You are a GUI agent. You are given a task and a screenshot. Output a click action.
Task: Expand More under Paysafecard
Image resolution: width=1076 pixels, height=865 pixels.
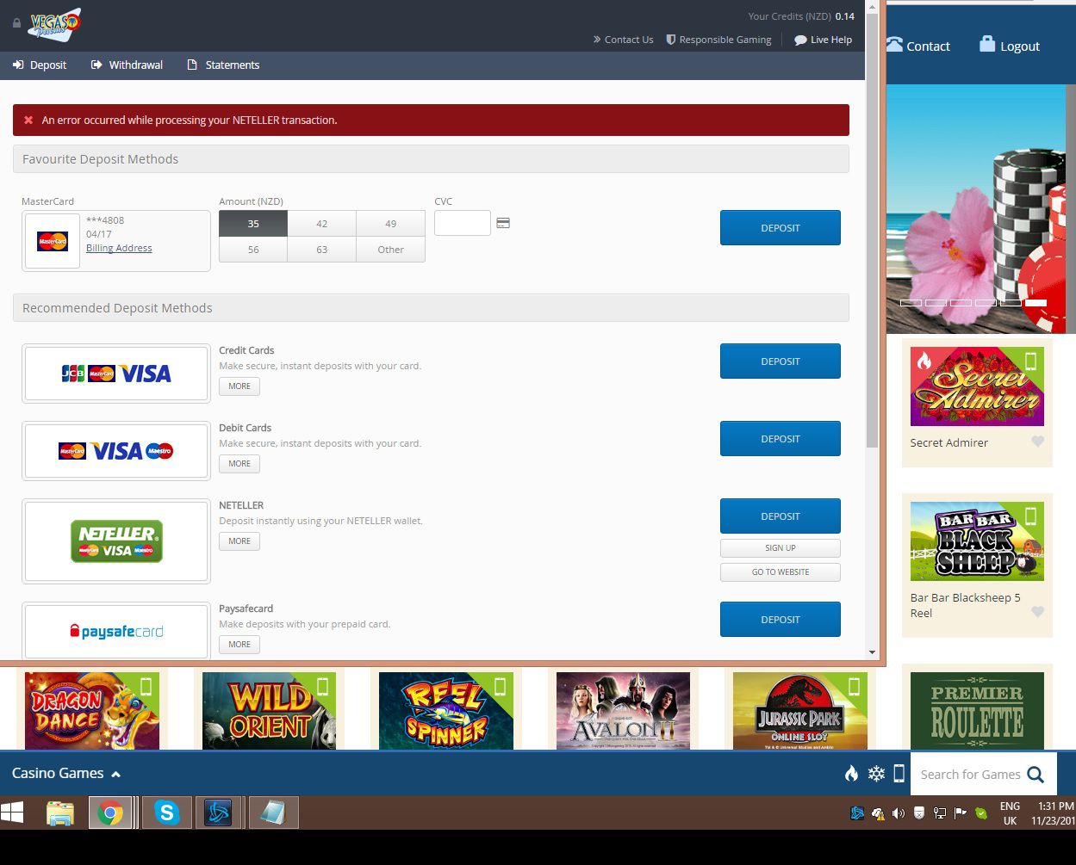click(239, 645)
